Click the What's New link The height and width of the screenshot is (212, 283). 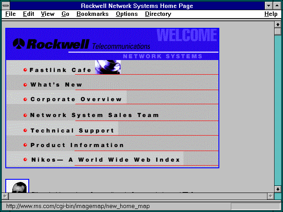[x=56, y=84]
